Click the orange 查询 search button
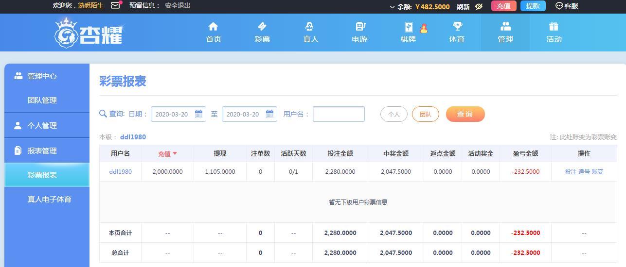The image size is (626, 267). (x=465, y=114)
